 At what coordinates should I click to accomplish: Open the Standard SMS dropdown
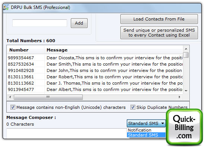point(146,123)
